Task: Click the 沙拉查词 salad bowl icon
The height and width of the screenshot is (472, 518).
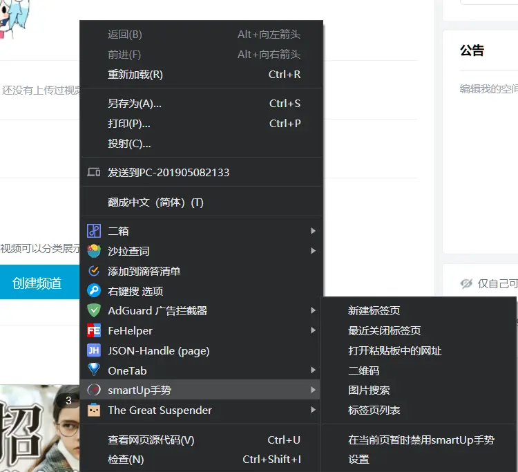Action: 94,251
